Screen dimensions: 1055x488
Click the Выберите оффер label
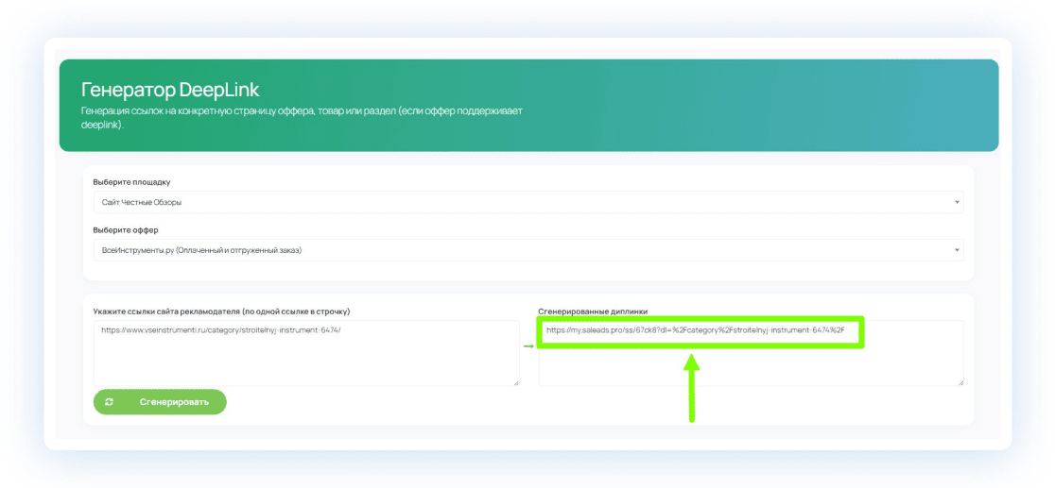[x=126, y=229]
